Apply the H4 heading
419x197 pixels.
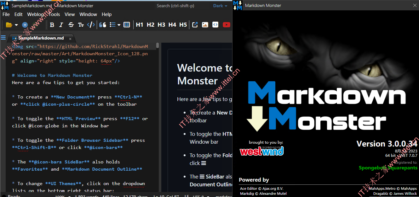click(172, 25)
